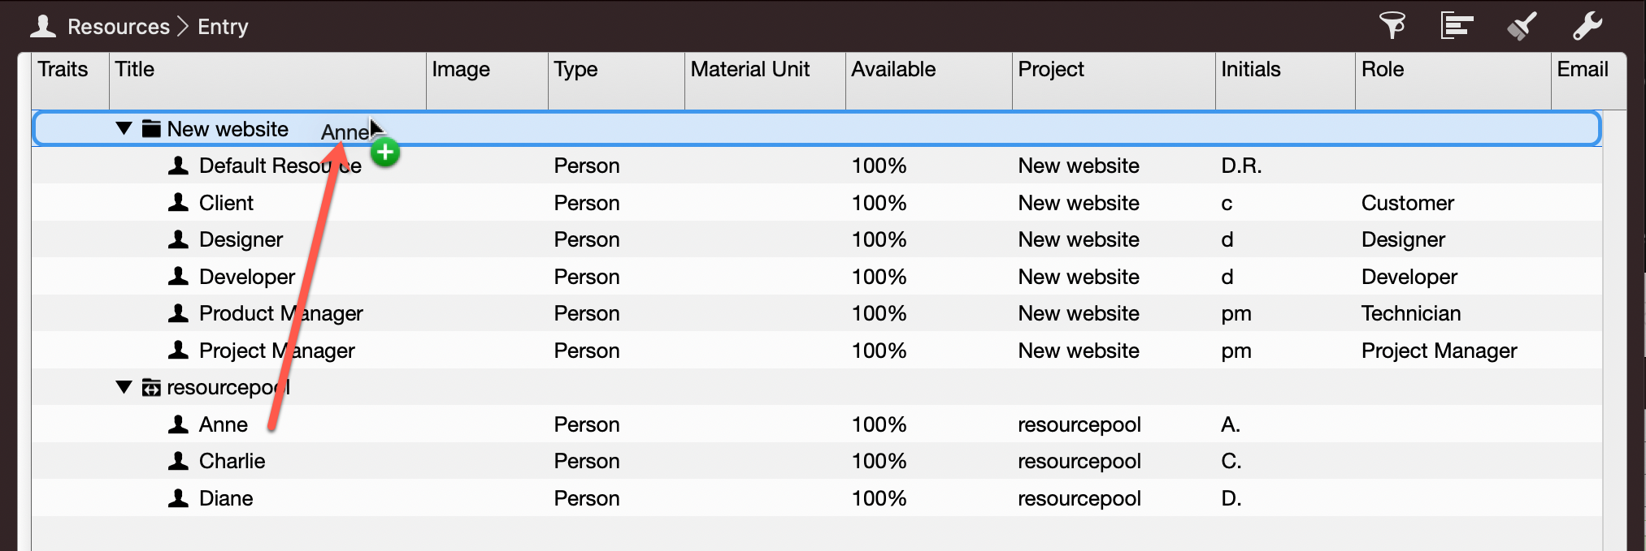This screenshot has width=1646, height=551.
Task: Click the Initials column header
Action: 1250,70
